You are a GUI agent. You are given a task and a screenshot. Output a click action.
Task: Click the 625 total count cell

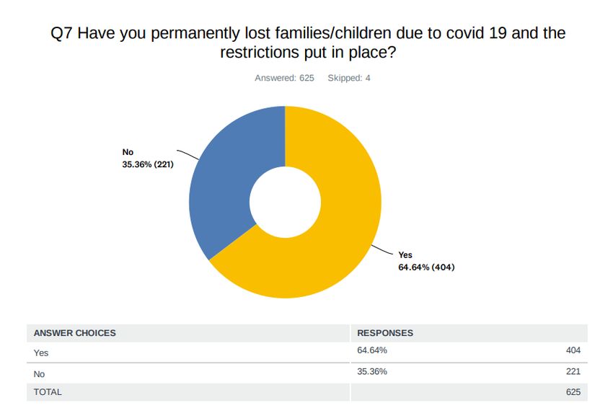[573, 392]
